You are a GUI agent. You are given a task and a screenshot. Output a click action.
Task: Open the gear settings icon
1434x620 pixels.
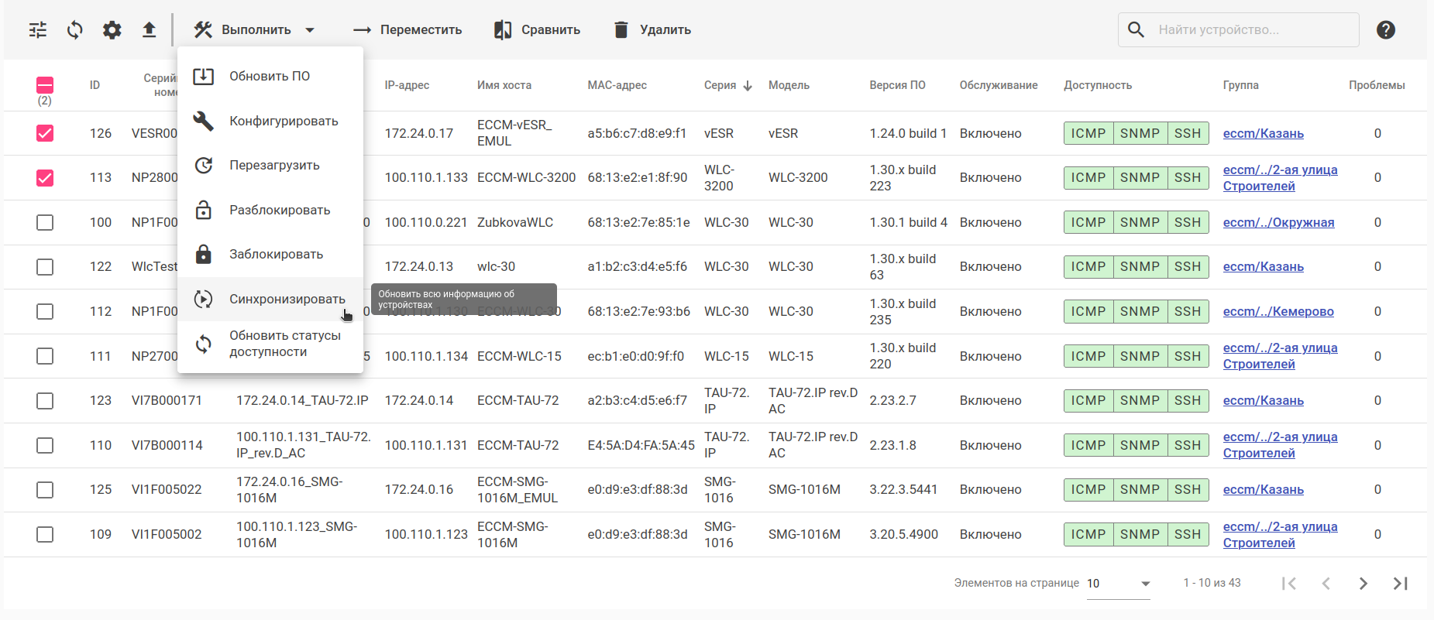[x=112, y=30]
